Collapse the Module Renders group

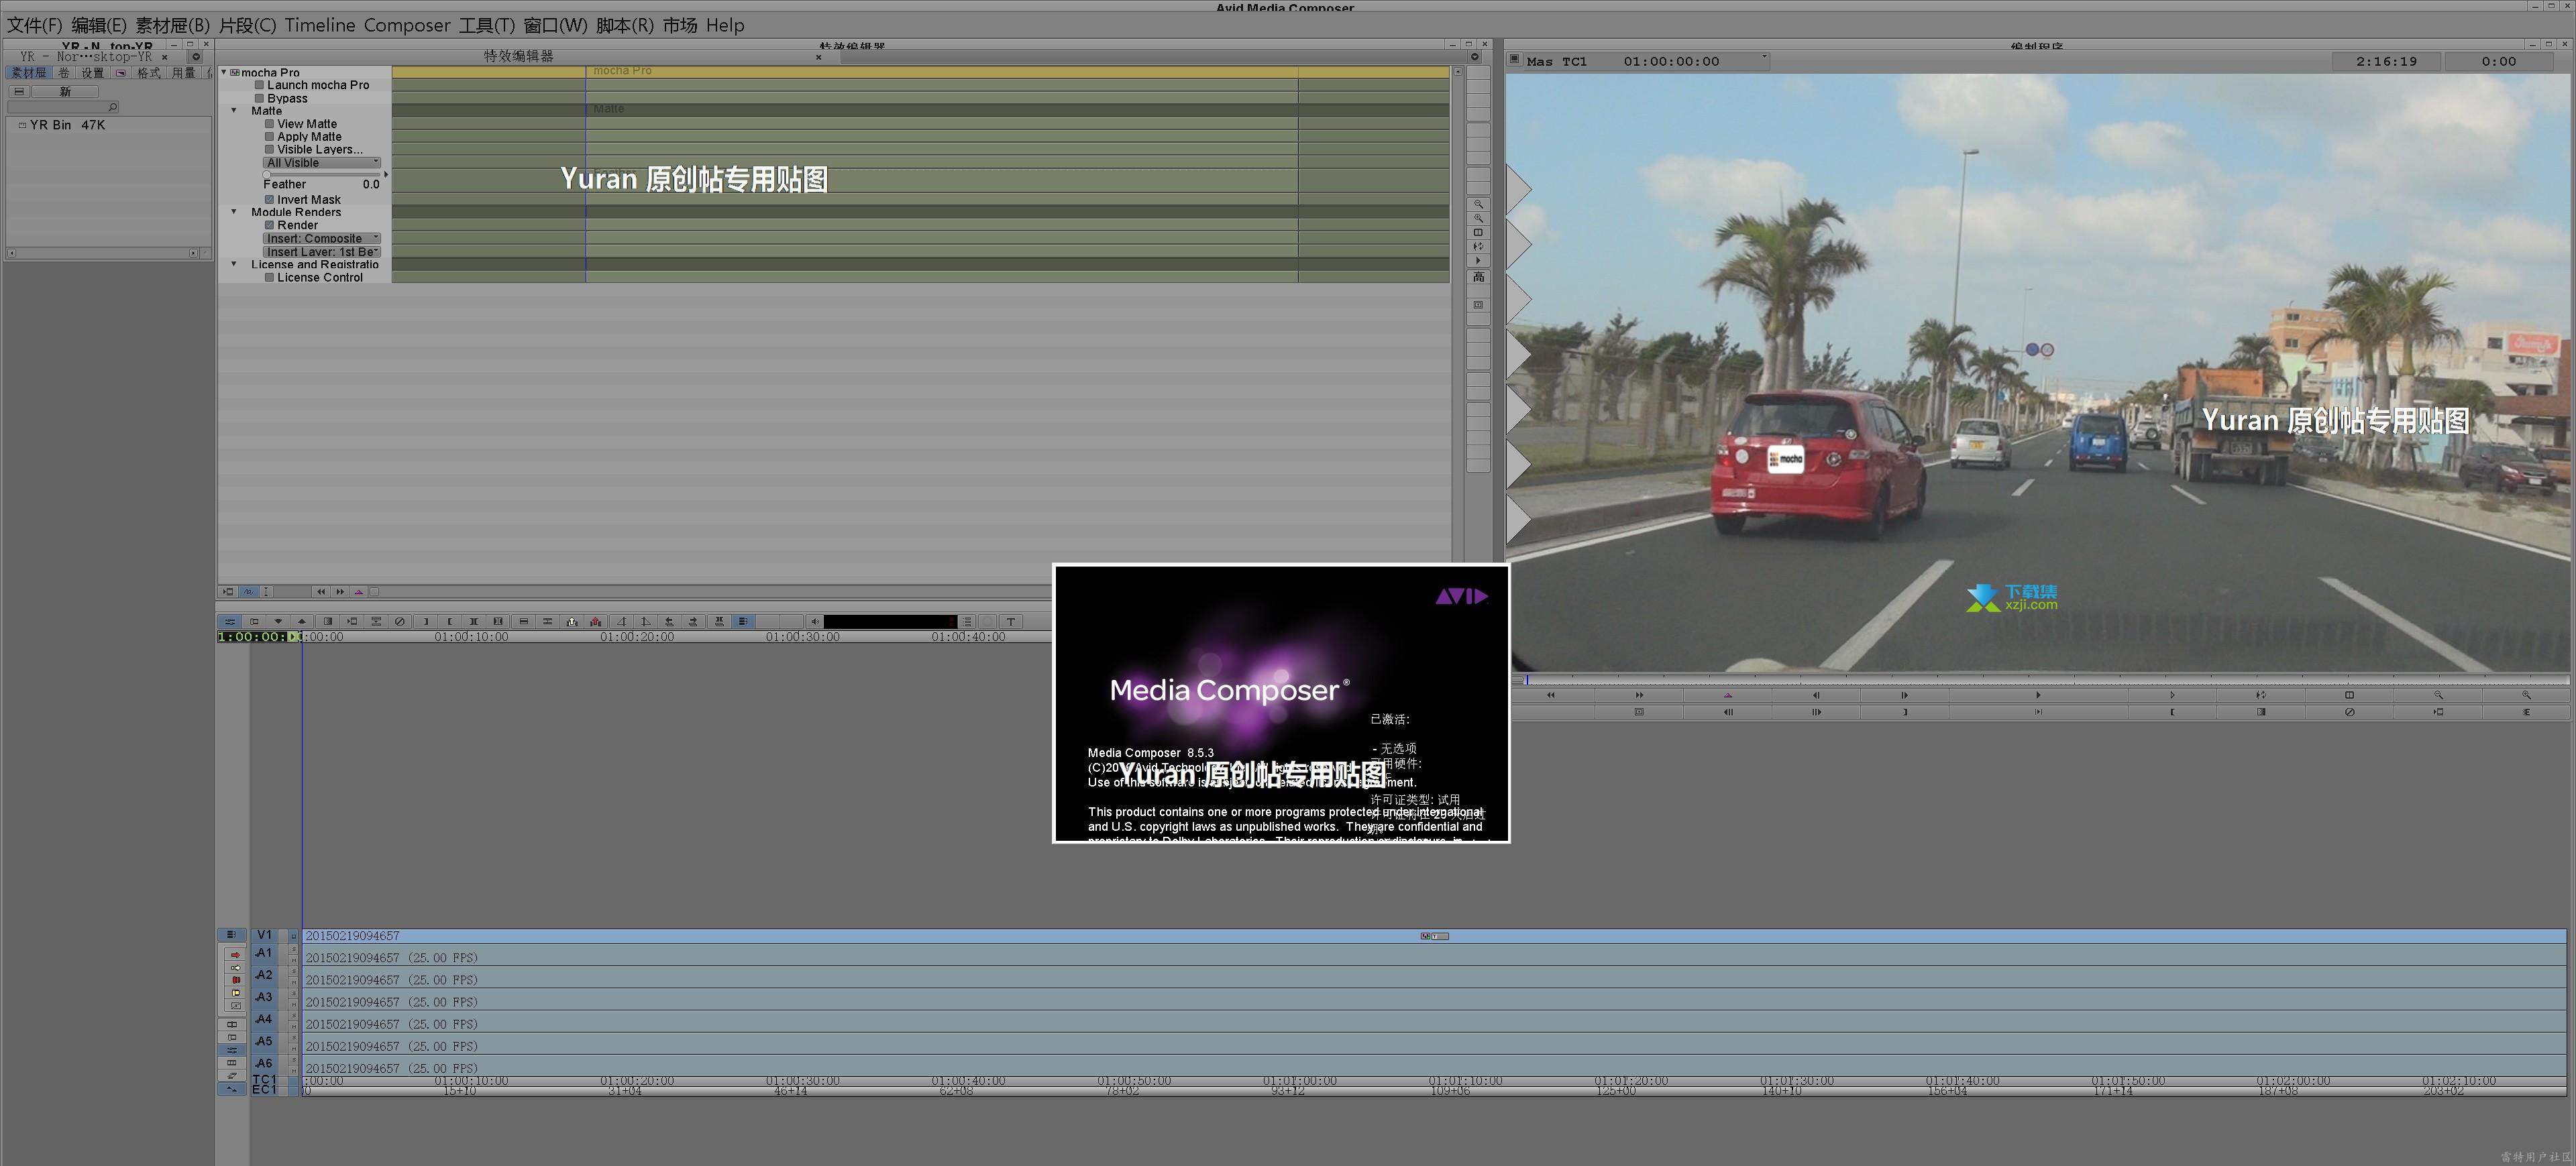[234, 212]
